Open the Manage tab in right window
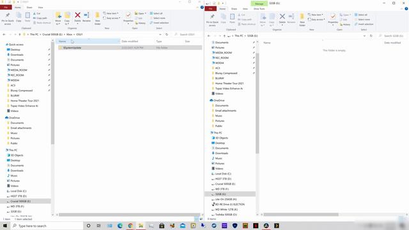This screenshot has width=409, height=230. point(259,3)
